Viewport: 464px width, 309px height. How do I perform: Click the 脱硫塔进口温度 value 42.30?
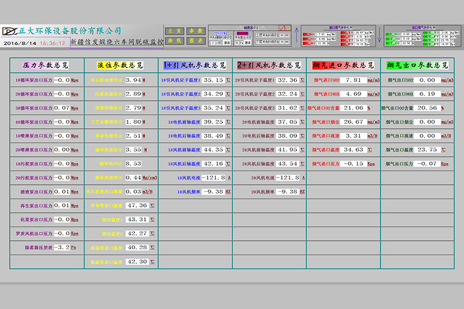(137, 261)
